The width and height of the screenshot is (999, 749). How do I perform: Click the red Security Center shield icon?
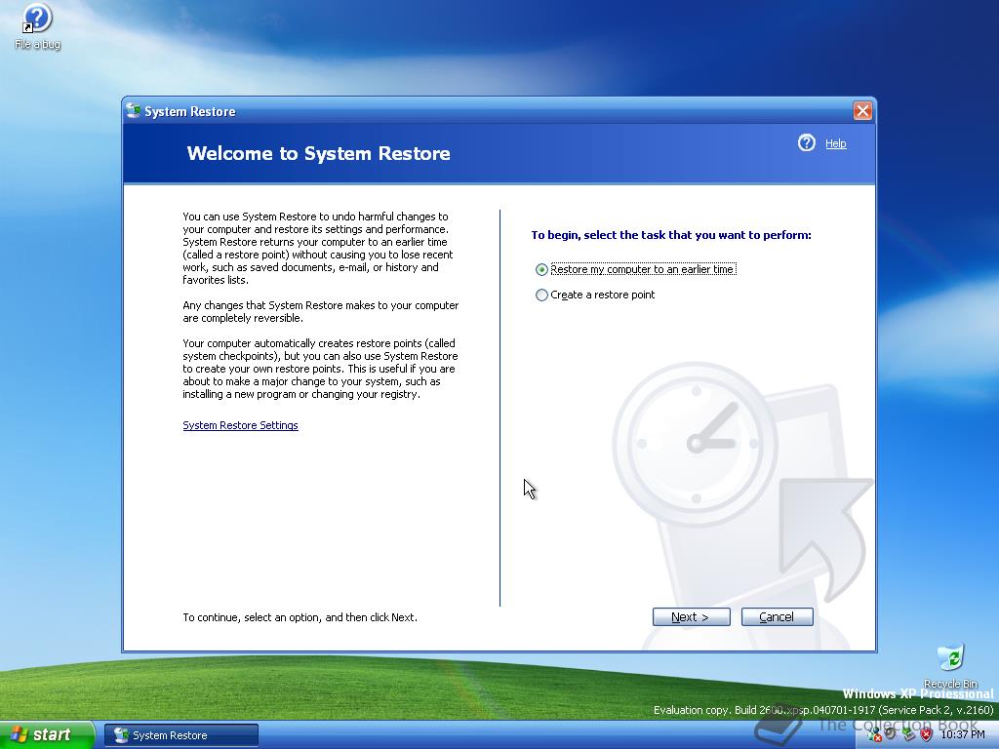coord(926,734)
